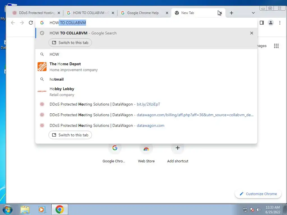Close the Google Chrome Help tab

click(x=167, y=13)
